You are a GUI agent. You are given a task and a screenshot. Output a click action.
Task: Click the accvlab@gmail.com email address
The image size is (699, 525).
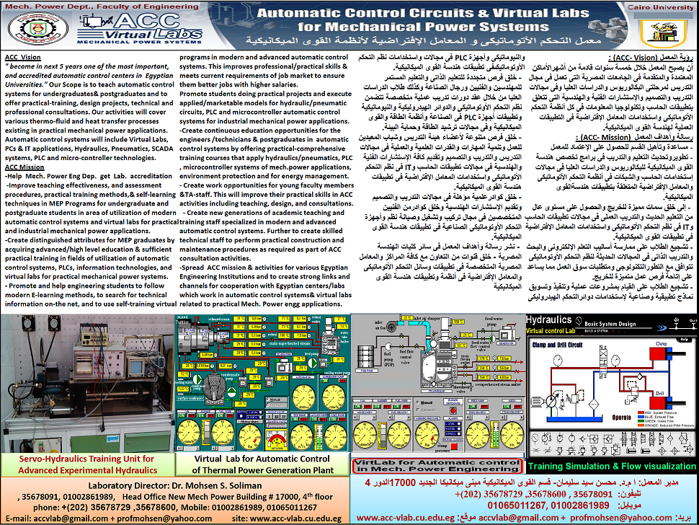coord(71,519)
